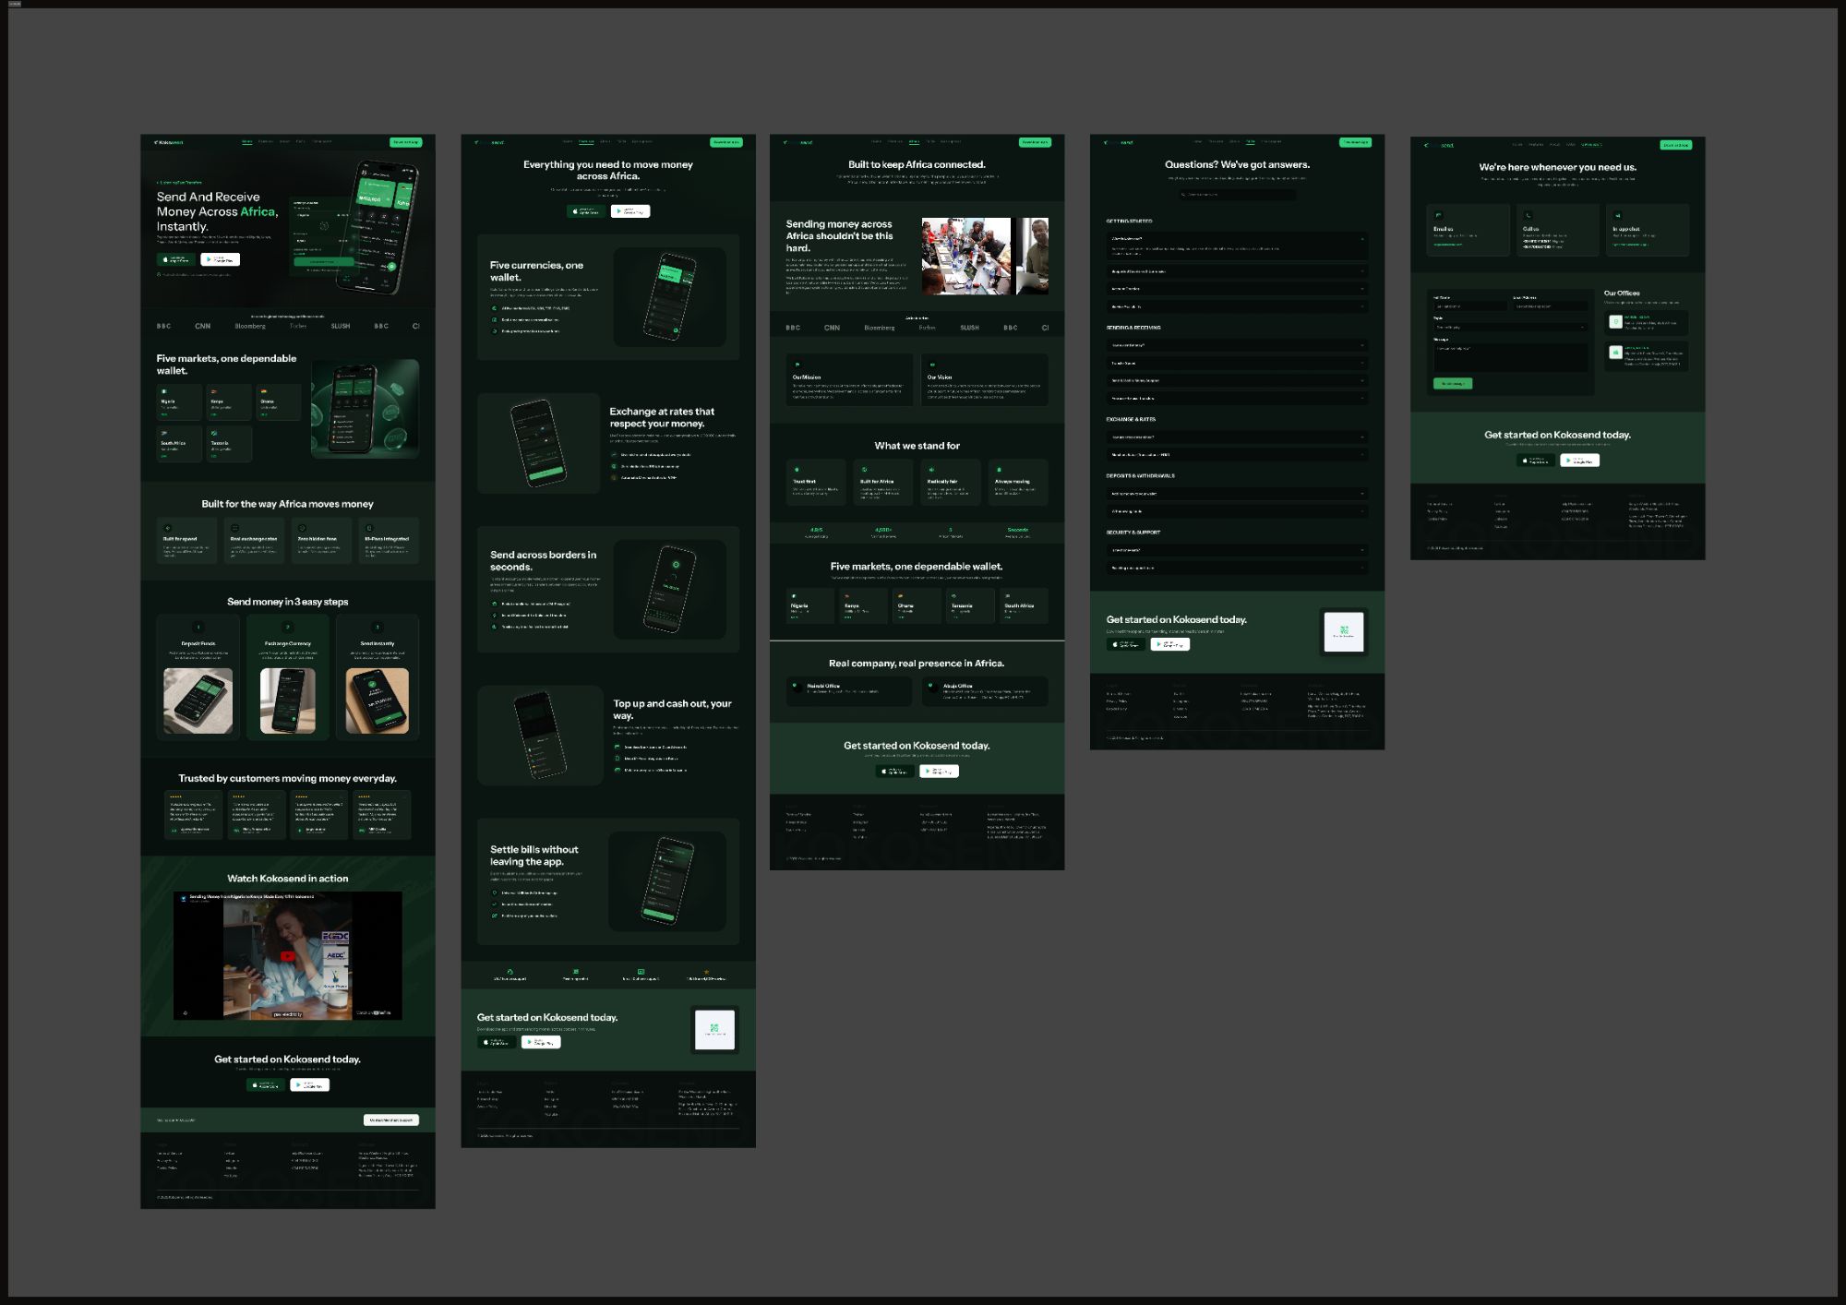Click the Google Play button in the home hero

tap(220, 259)
